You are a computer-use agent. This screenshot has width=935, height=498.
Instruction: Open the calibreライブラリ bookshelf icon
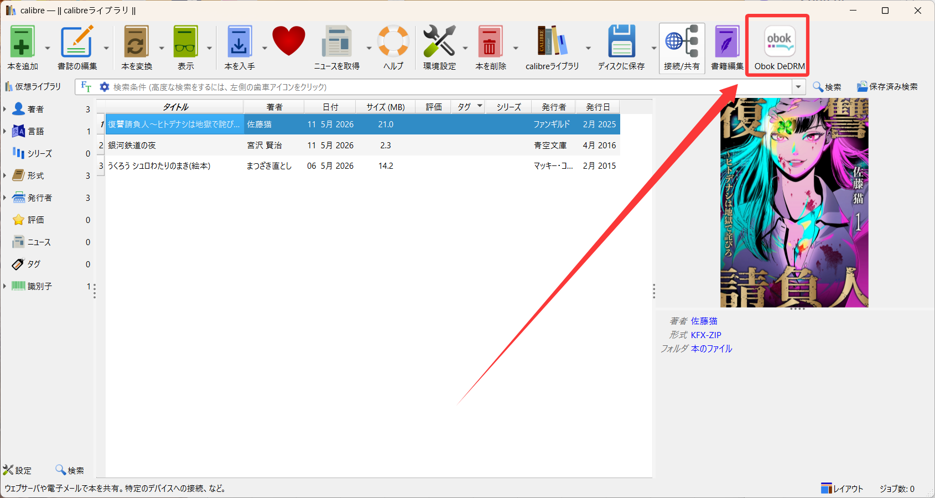(552, 41)
